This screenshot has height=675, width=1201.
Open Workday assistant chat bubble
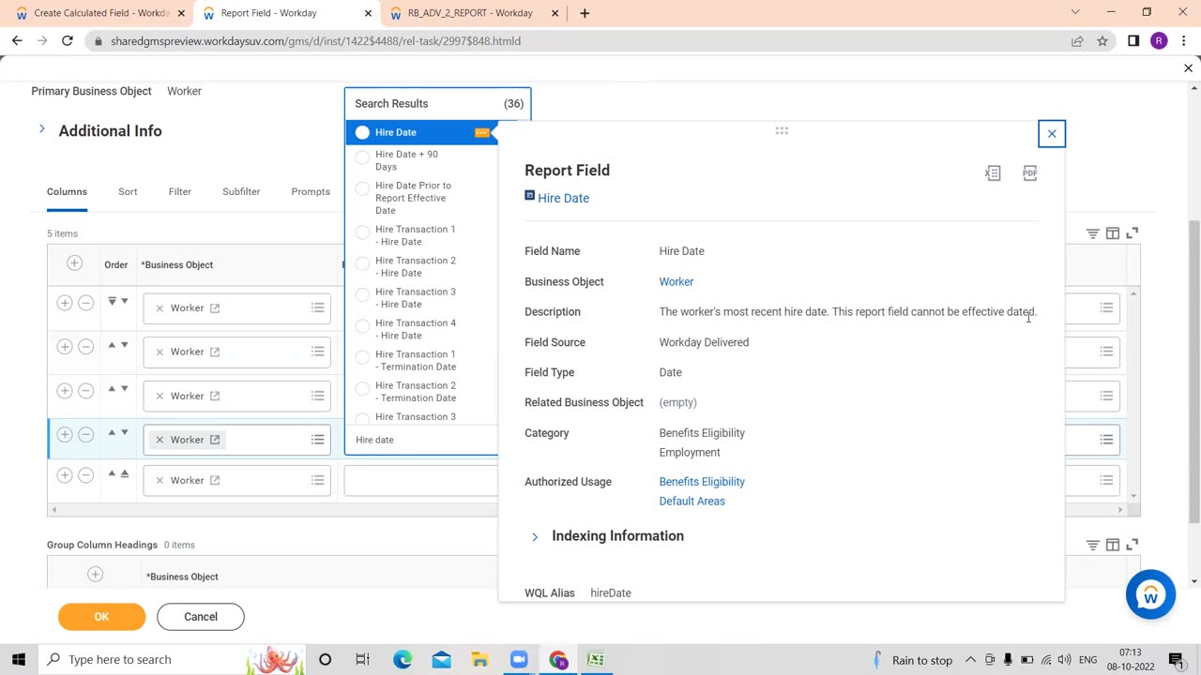pos(1150,594)
